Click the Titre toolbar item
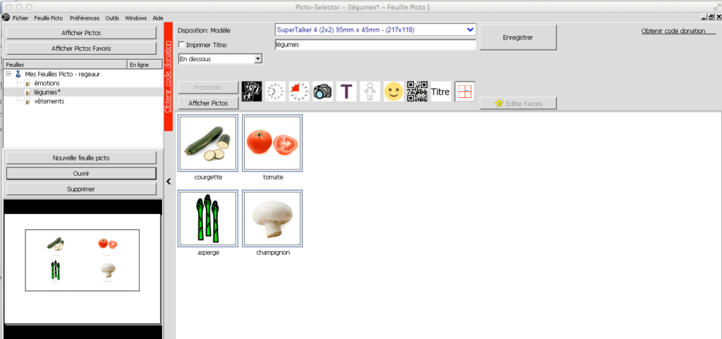 441,91
